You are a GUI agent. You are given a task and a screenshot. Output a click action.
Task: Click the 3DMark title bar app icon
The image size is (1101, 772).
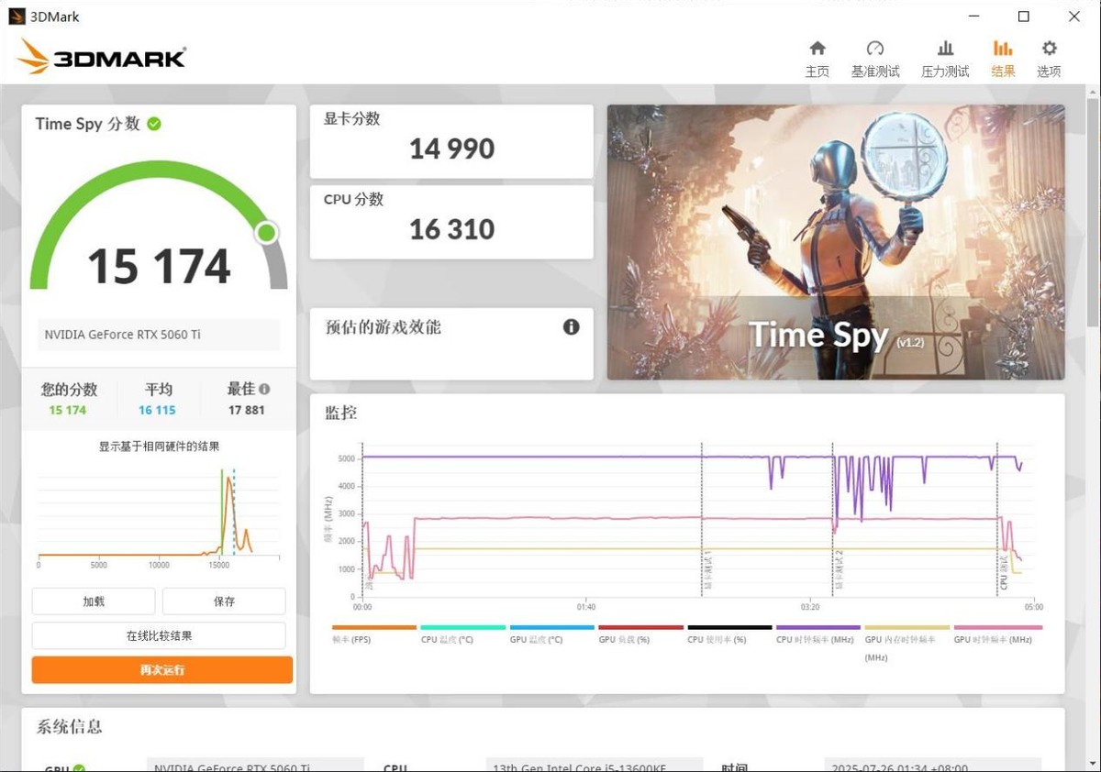click(x=17, y=17)
